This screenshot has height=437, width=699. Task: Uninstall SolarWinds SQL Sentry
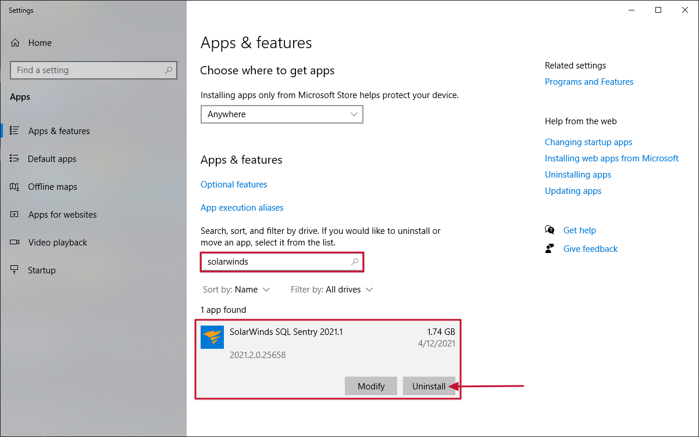click(x=429, y=387)
